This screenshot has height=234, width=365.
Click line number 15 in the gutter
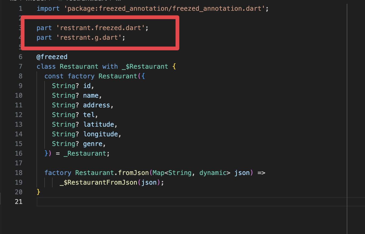(x=19, y=144)
